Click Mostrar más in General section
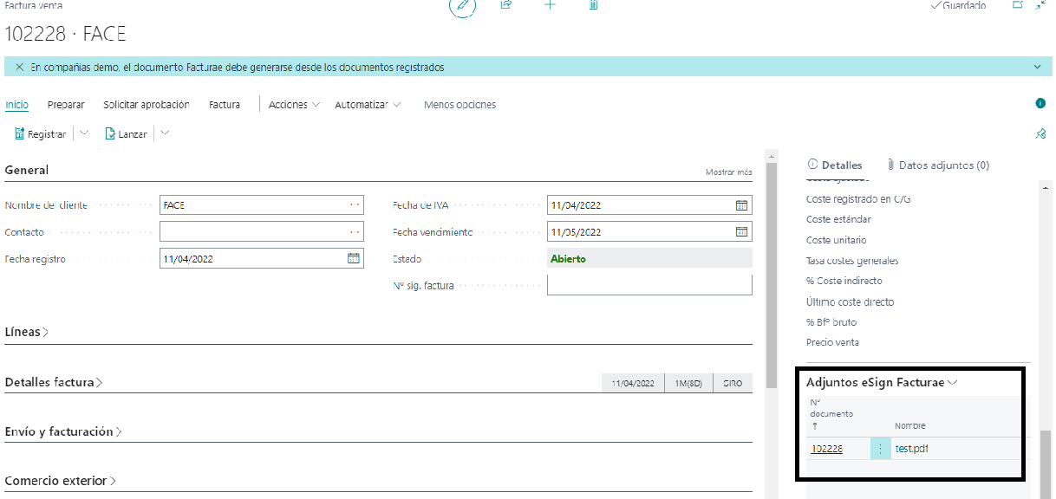Viewport: 1056px width, 499px height. [x=728, y=172]
